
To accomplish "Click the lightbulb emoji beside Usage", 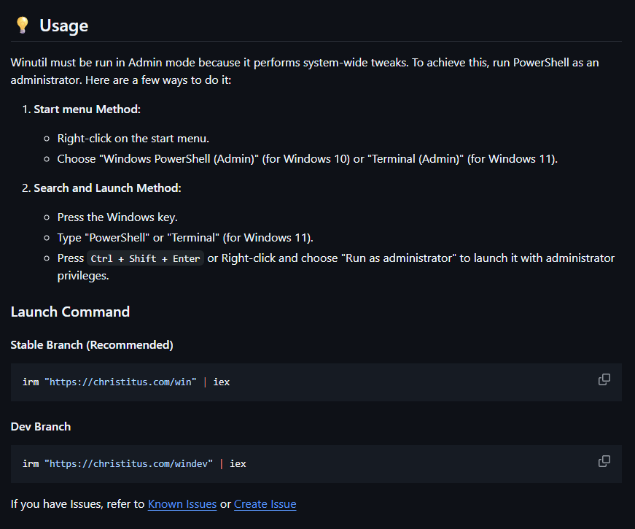I will point(23,25).
